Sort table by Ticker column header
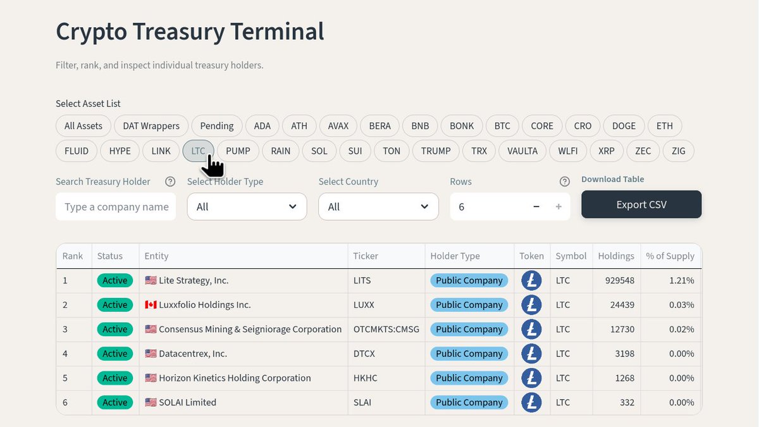This screenshot has height=427, width=759. pos(386,256)
